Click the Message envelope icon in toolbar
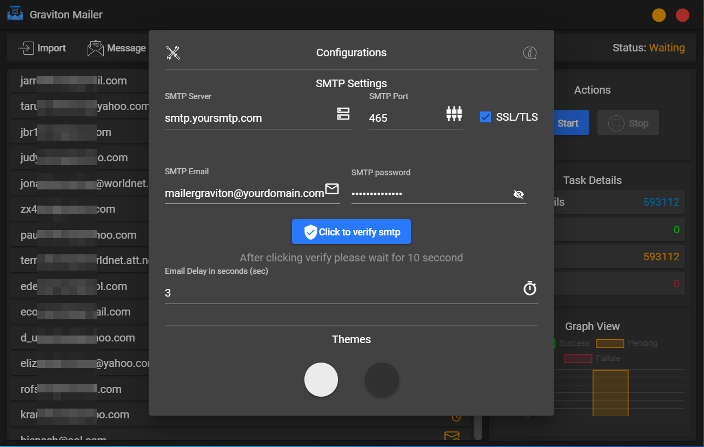704x447 pixels. [95, 48]
